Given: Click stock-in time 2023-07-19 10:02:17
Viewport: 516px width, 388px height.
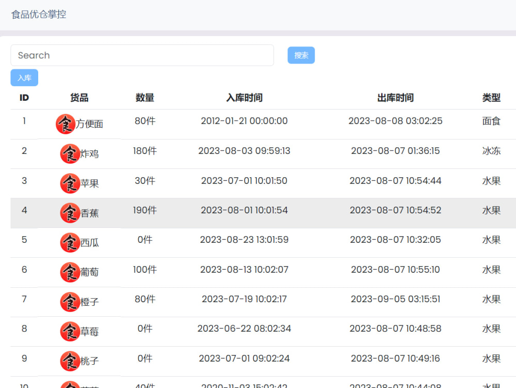Looking at the screenshot, I should 244,299.
